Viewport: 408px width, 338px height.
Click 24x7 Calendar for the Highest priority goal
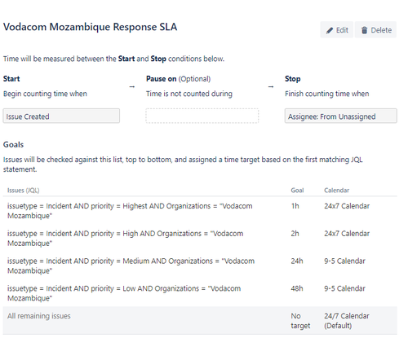[x=347, y=206]
